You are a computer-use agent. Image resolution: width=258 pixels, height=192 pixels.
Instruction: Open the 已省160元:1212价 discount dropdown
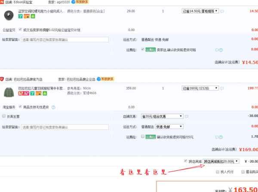[200, 88]
